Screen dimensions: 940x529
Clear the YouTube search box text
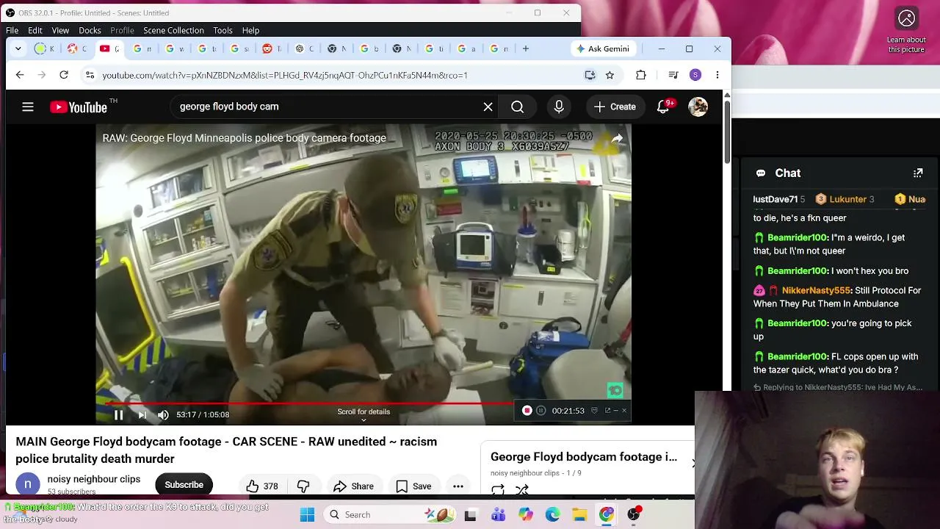point(488,107)
